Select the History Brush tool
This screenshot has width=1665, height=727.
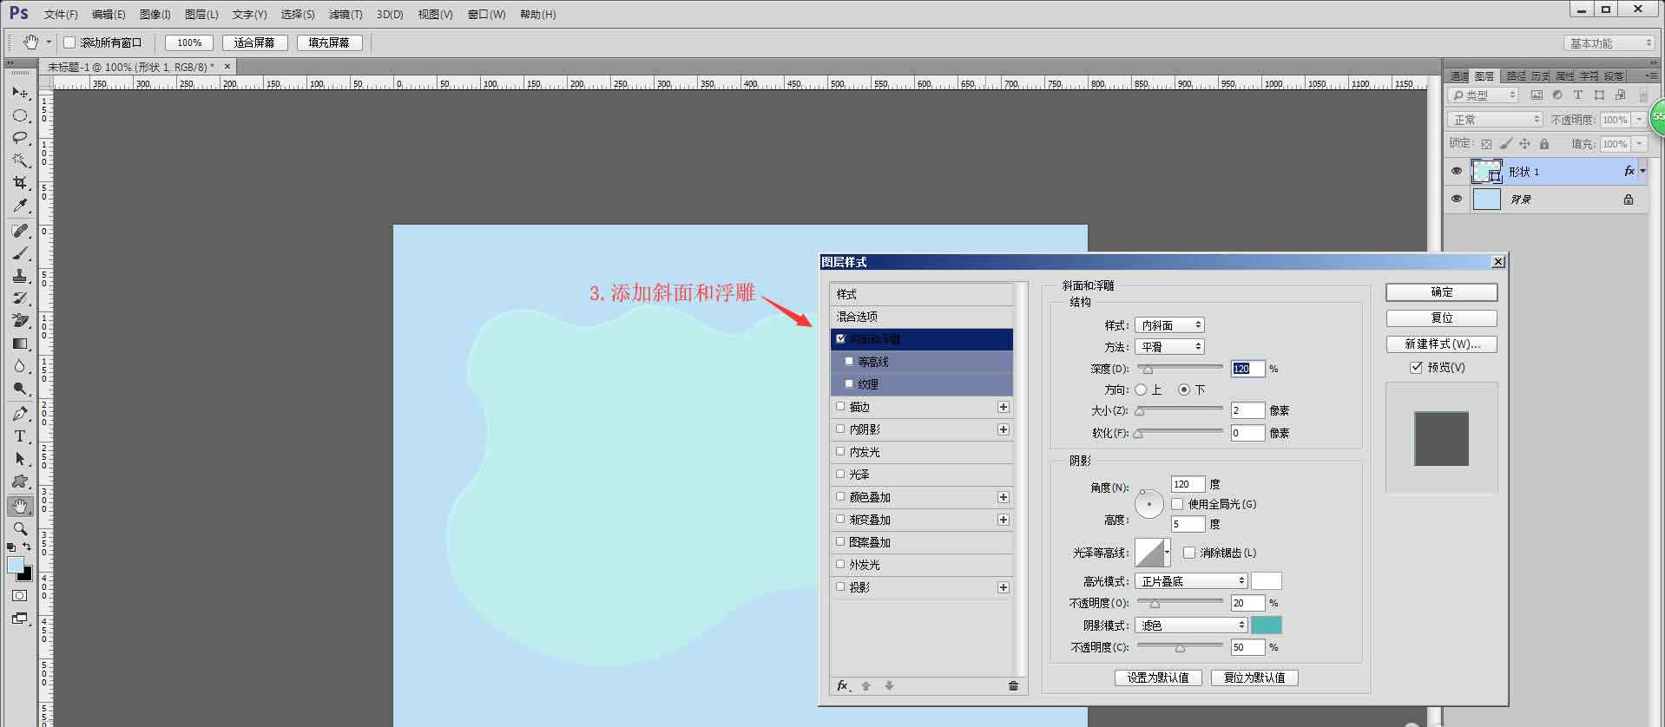pos(20,298)
